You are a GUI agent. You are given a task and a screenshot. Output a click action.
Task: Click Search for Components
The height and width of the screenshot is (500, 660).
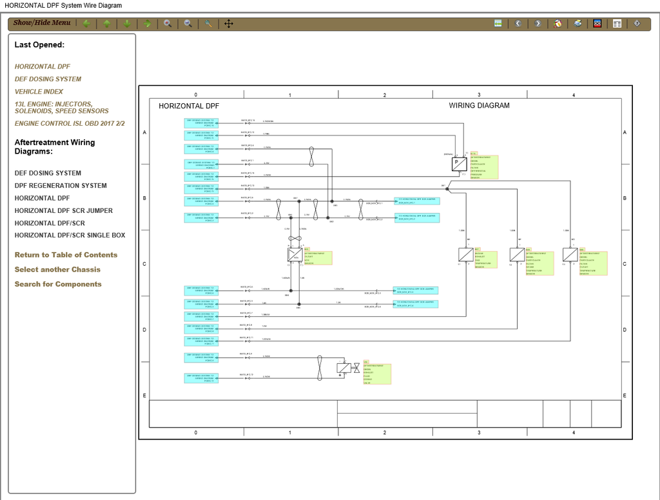click(x=58, y=285)
